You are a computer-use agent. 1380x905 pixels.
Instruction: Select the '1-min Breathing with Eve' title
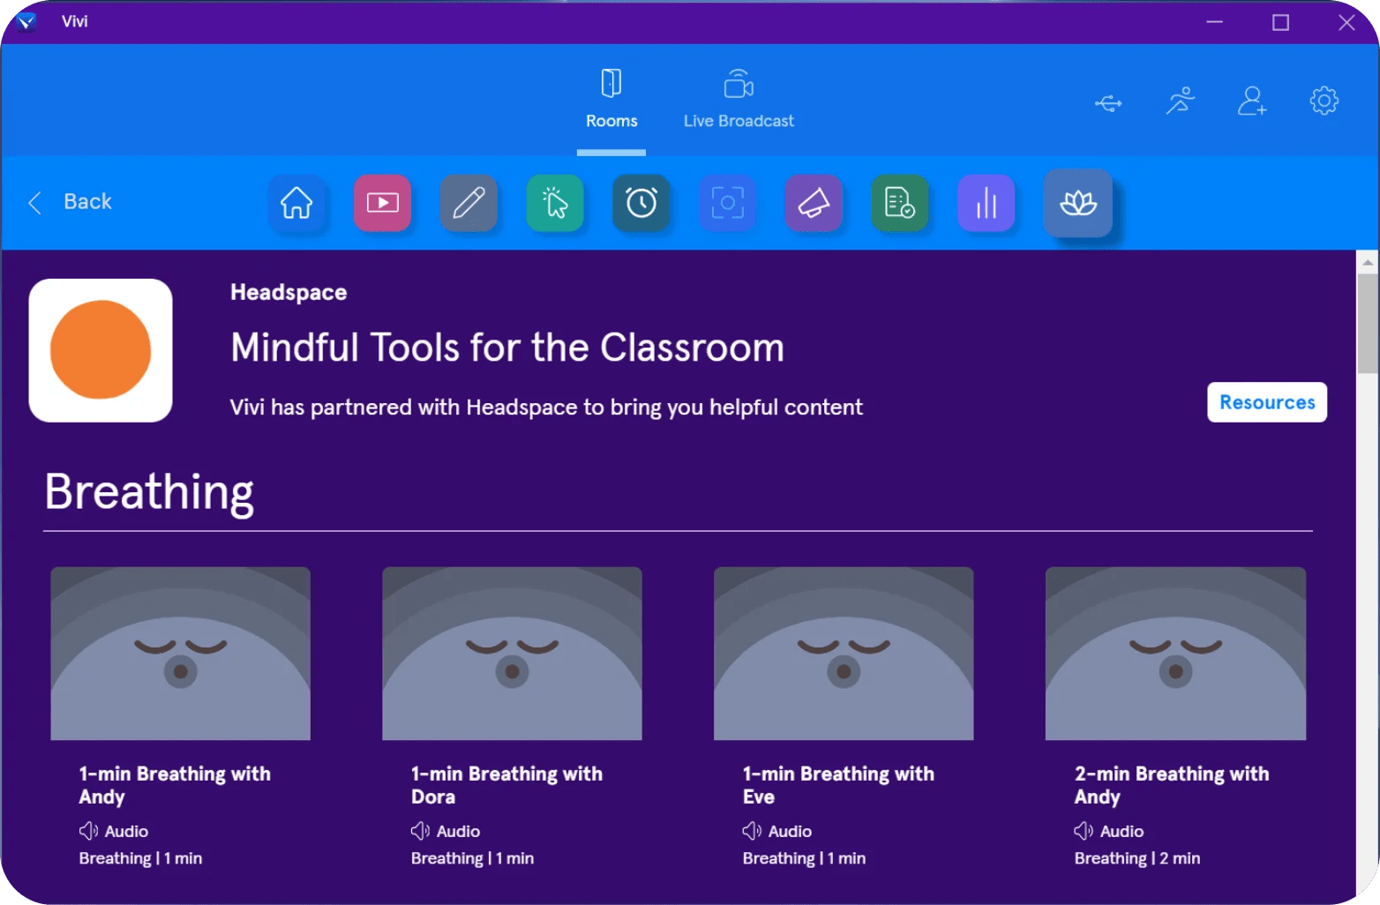click(838, 785)
